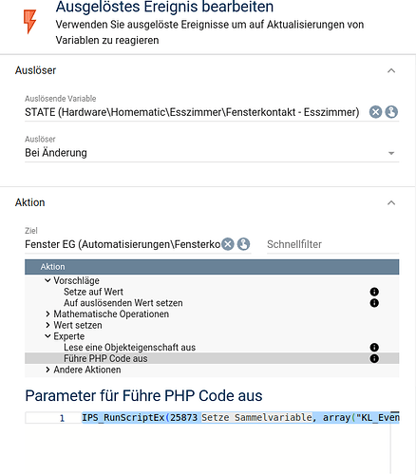Screen dimensions: 416x475
Task: Show info for Auf auslösenden Wert setzen
Action: coord(374,303)
